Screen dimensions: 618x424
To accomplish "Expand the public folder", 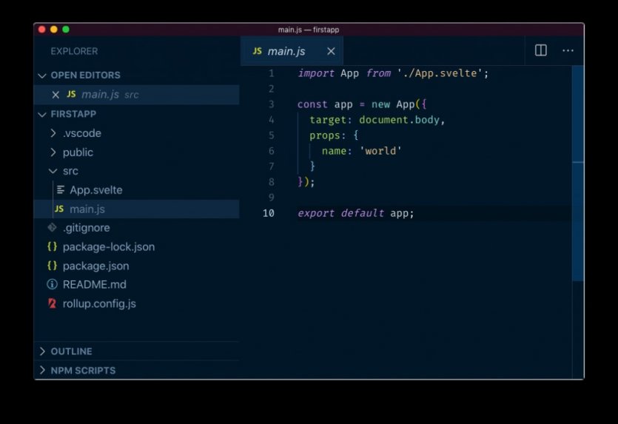I will tap(53, 152).
